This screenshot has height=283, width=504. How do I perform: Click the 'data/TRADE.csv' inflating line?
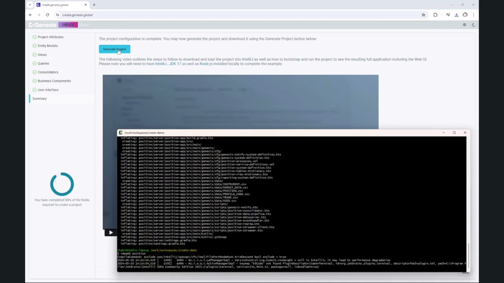[x=179, y=197]
